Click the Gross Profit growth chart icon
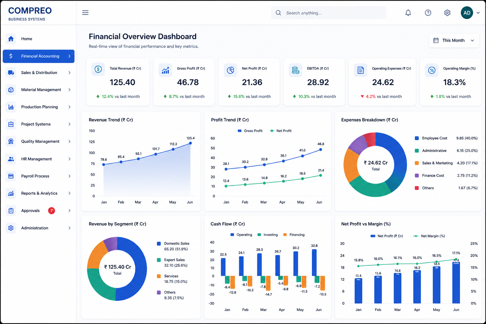 (165, 70)
